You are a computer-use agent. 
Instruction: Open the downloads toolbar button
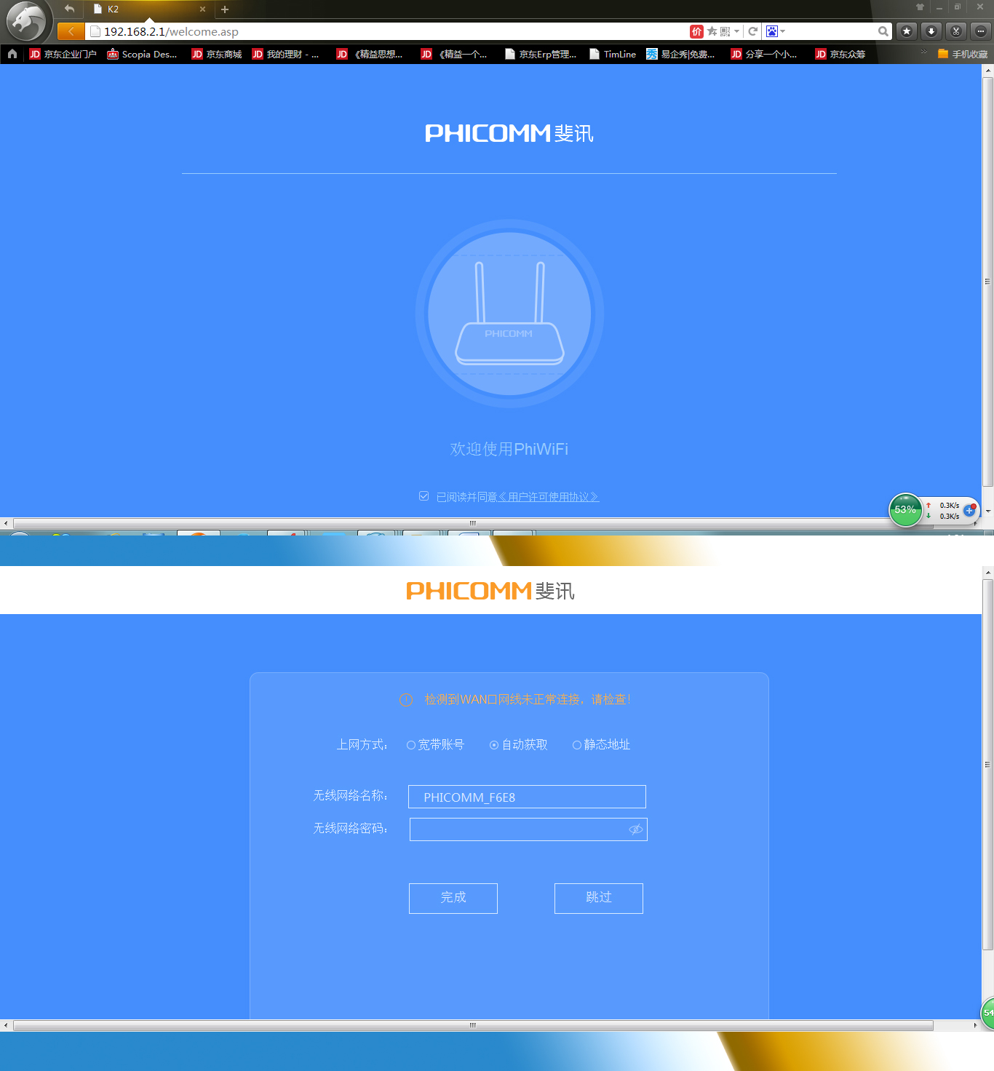(x=931, y=31)
